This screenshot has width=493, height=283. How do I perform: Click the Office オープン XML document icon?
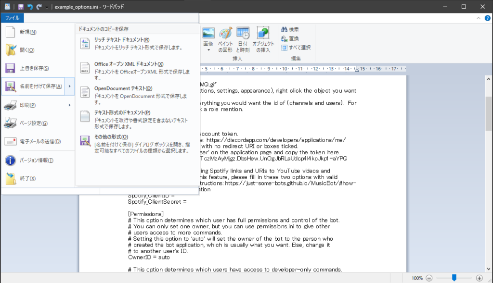pyautogui.click(x=85, y=68)
